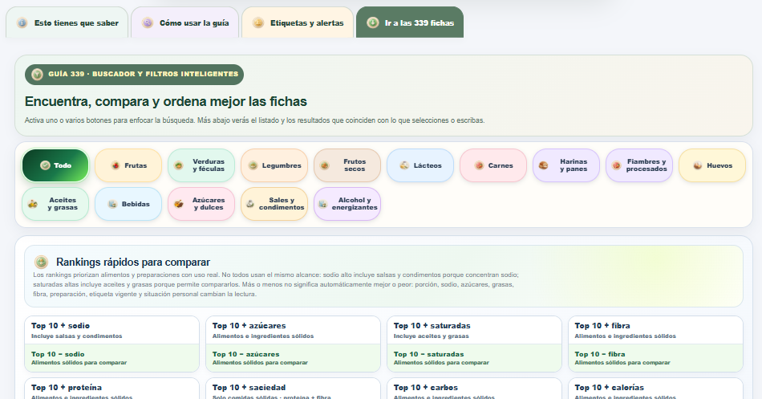Show the 'Top 10 + proteína' ranking
762x399 pixels.
click(111, 389)
